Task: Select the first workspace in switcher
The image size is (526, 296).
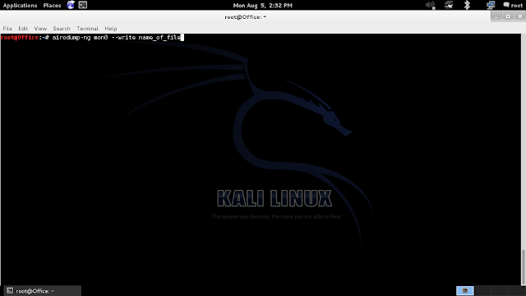Action: (x=465, y=290)
